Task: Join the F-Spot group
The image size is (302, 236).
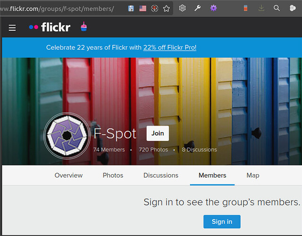Action: point(157,133)
